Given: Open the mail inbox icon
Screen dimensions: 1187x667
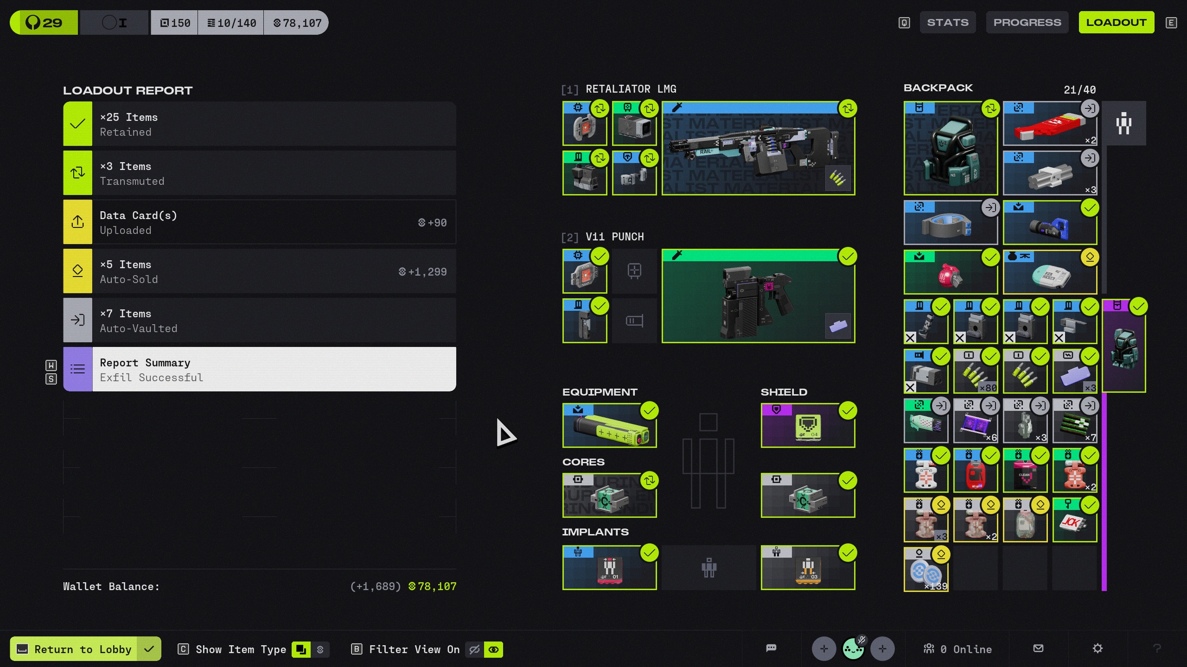Looking at the screenshot, I should (1038, 648).
